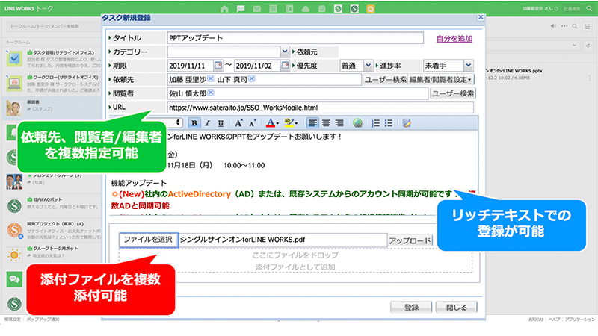Toggle italic formatting

point(208,123)
